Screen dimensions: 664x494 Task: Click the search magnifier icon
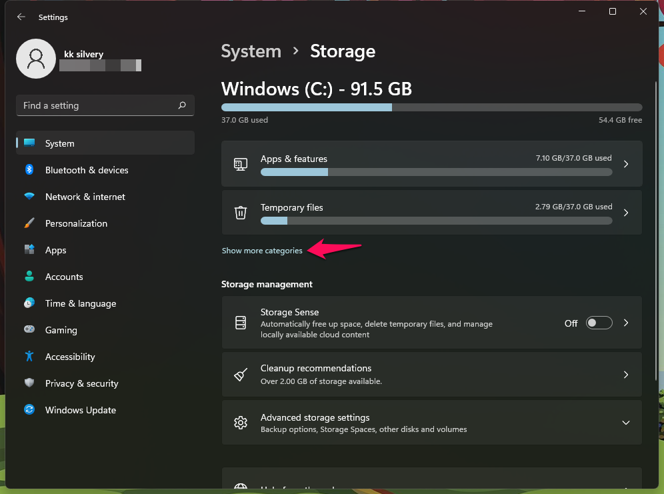(x=182, y=105)
